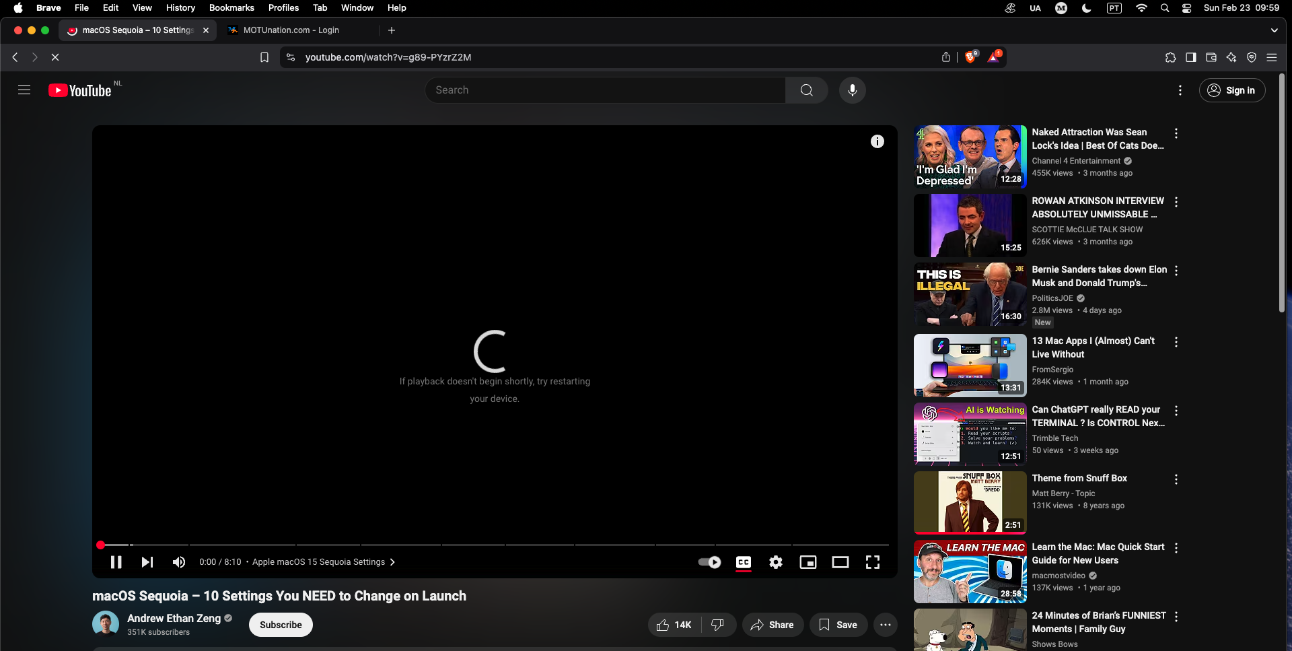Expand tab search dropdown arrow
Viewport: 1292px width, 651px height.
(1274, 30)
